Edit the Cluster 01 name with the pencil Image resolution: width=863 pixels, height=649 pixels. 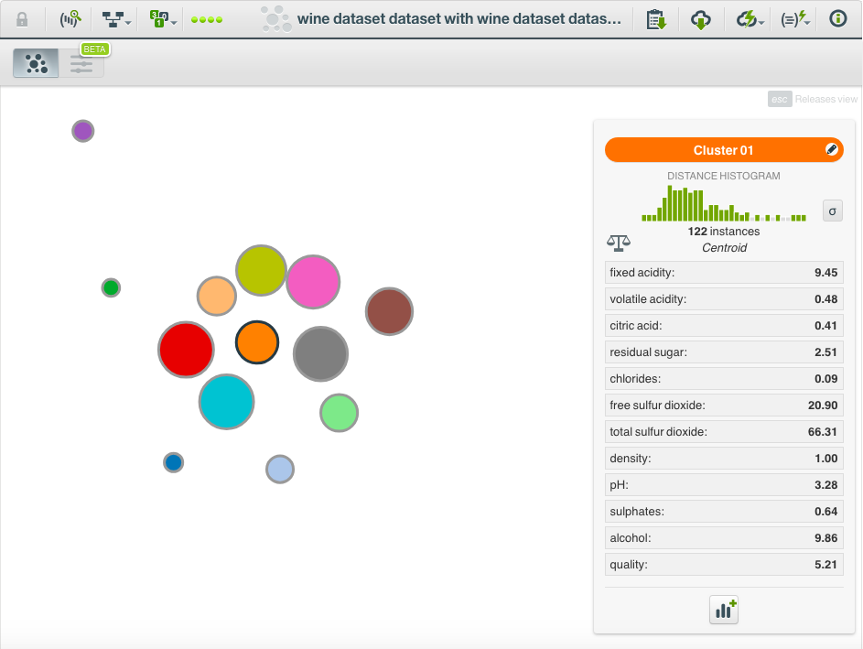[x=831, y=149]
